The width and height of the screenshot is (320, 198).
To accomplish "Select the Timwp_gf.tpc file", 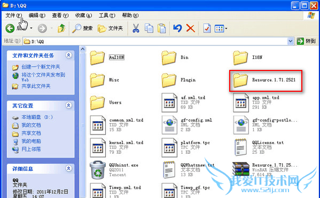I will pyautogui.click(x=186, y=190).
